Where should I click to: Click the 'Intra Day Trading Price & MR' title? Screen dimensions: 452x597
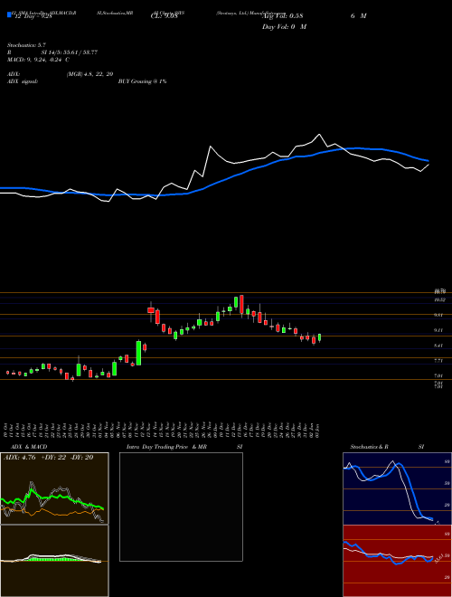pyautogui.click(x=167, y=447)
